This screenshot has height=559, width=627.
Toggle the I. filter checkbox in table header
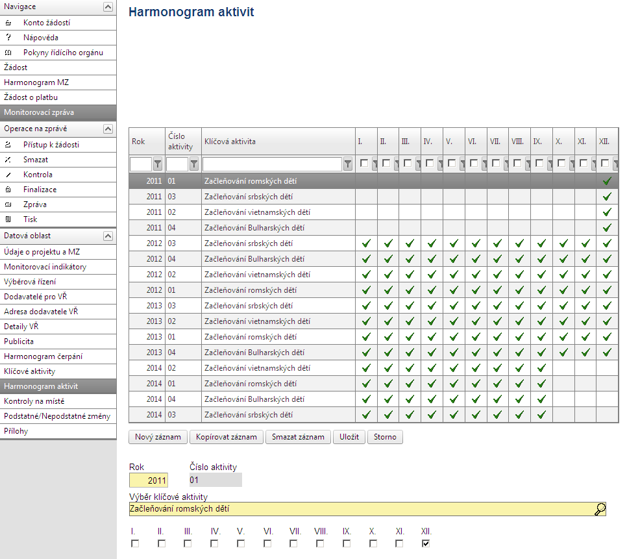[364, 163]
